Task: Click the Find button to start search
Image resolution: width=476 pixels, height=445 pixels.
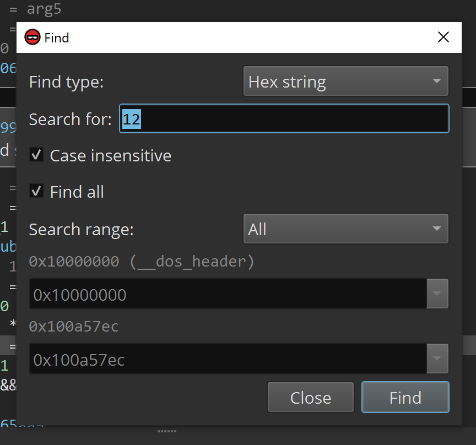Action: (405, 397)
